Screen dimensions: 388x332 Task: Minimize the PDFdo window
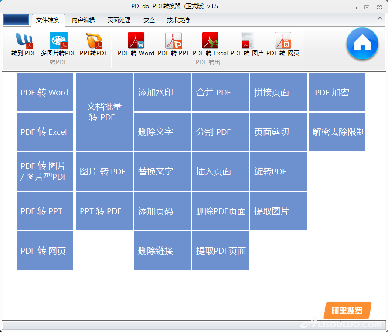[x=354, y=7]
